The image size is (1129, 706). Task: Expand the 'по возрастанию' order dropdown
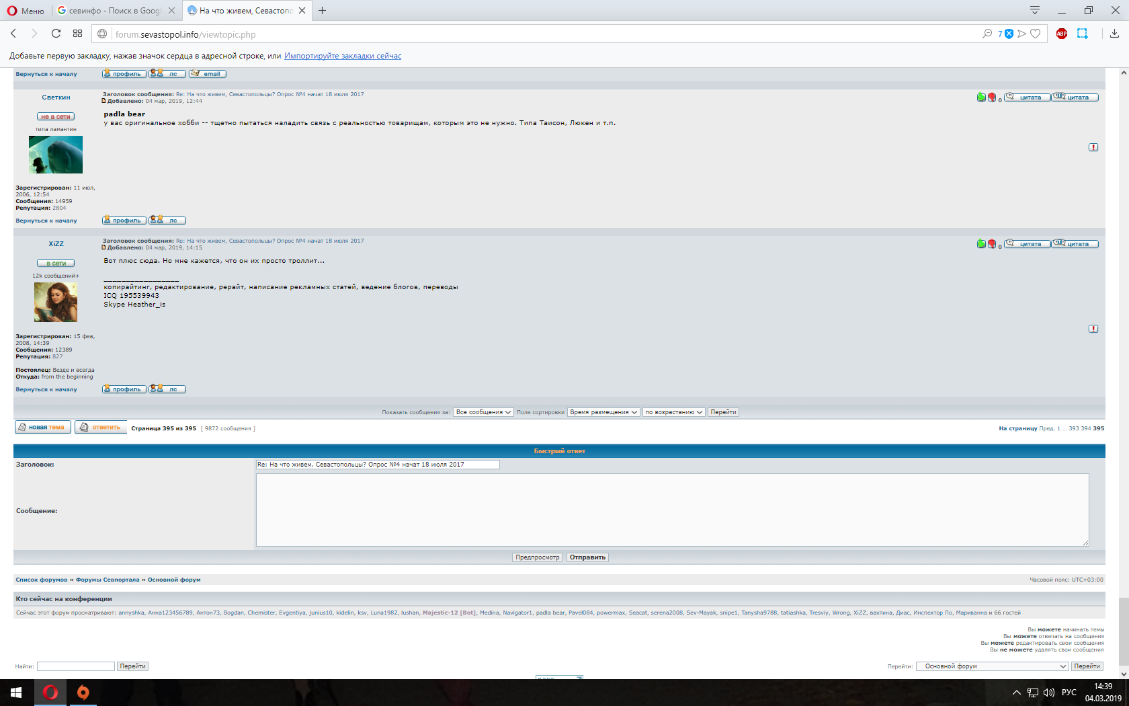pos(673,412)
